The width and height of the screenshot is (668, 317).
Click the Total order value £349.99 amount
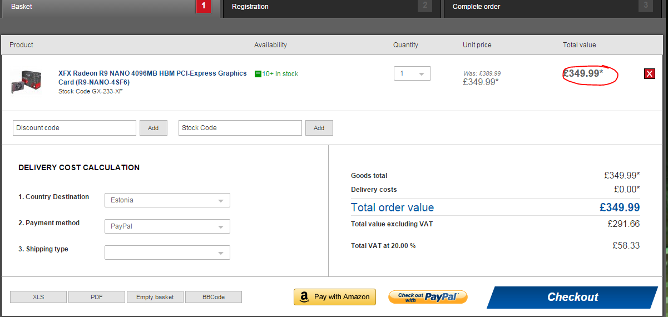(x=620, y=208)
